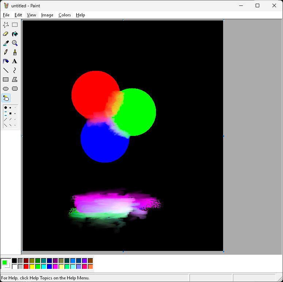
Task: Pick the violet purple color swatch
Action: pos(85,260)
